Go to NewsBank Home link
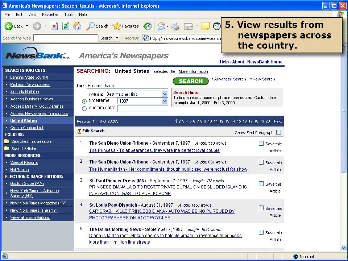The width and height of the screenshot is (348, 261). pos(265,62)
